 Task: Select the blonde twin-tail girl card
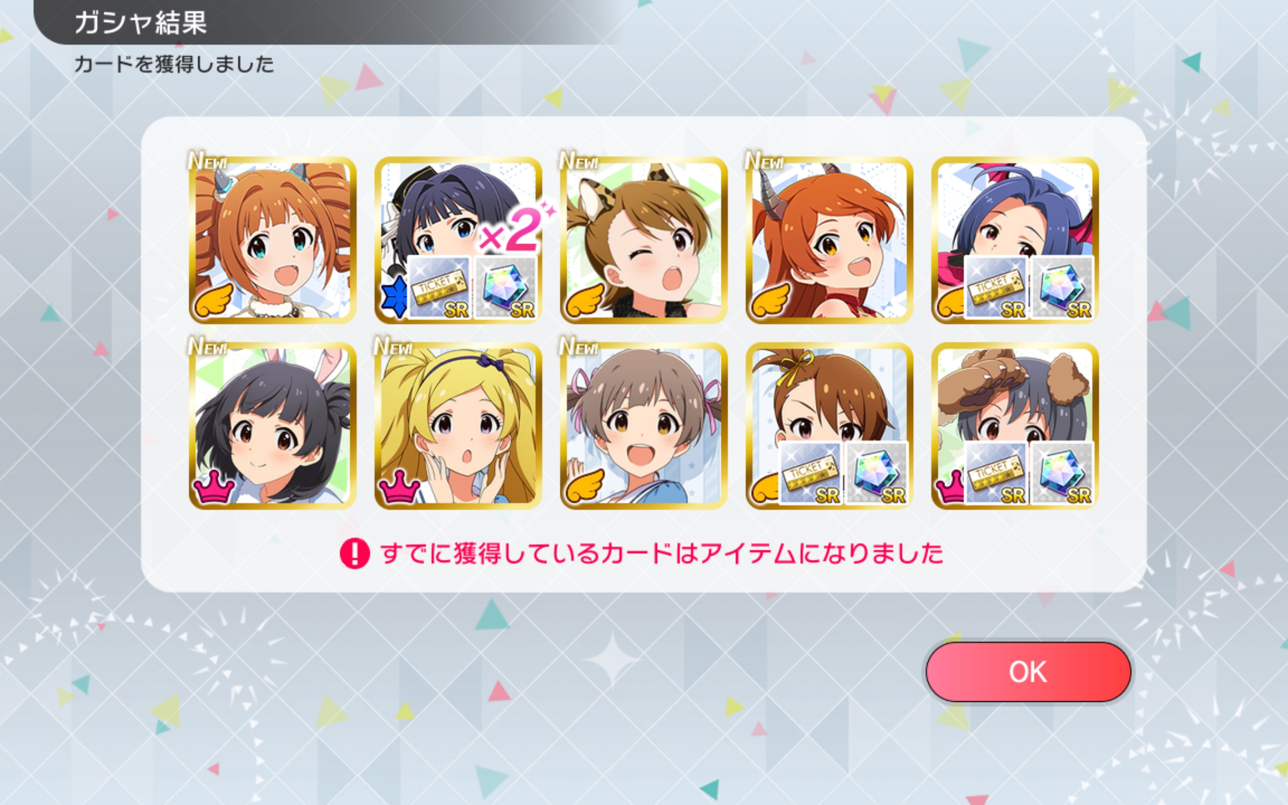coord(458,426)
